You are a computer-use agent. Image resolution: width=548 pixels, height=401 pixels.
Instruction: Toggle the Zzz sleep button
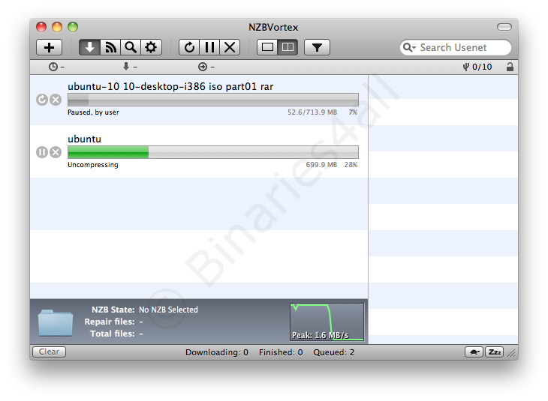point(494,352)
